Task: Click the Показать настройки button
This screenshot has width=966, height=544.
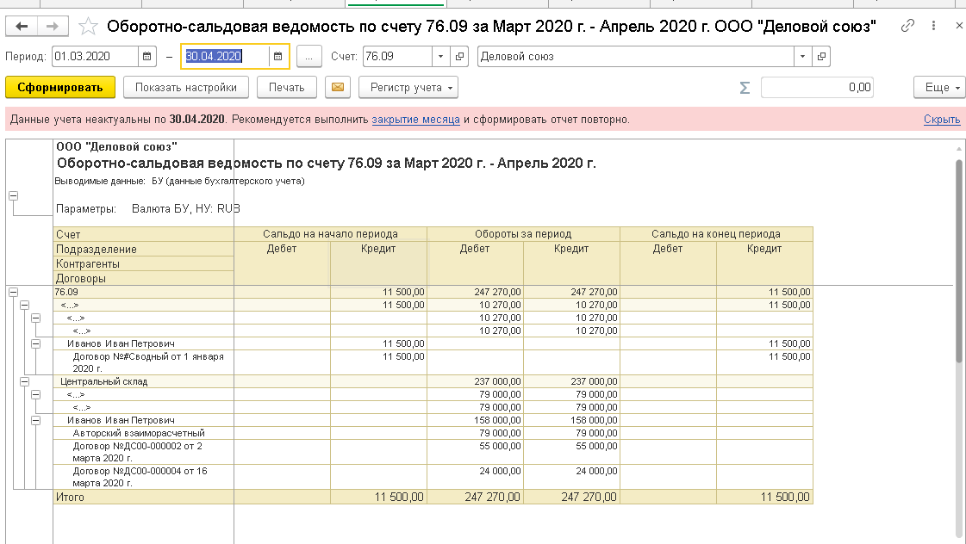Action: pos(185,87)
